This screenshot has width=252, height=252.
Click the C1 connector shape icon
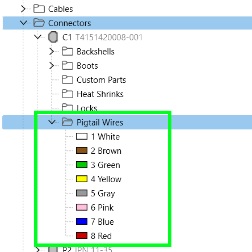53,37
